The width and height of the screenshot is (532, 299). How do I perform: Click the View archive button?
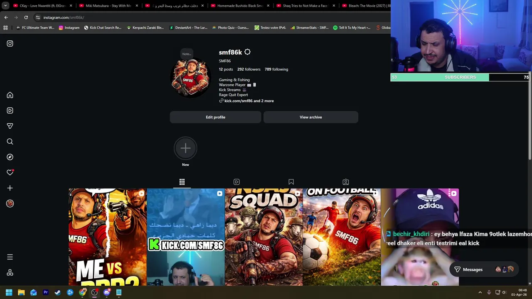311,117
